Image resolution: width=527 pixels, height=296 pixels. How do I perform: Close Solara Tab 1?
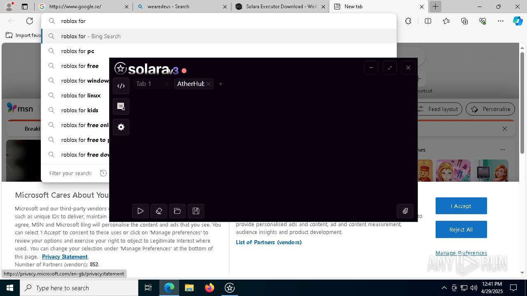click(x=167, y=84)
